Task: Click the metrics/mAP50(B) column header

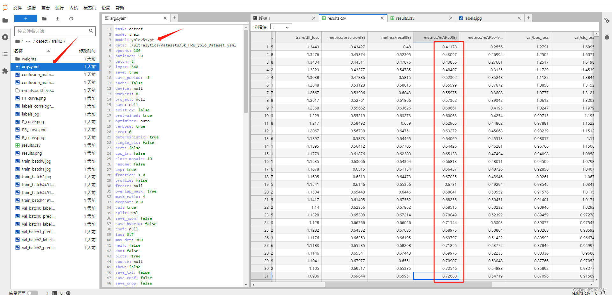Action: 436,38
